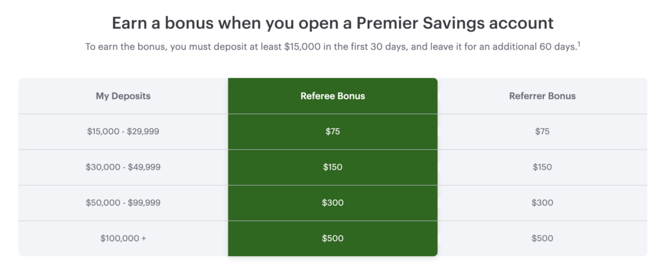Click the $15,000 - $29,999 deposit range
Screen dimensions: 661x265
123,132
